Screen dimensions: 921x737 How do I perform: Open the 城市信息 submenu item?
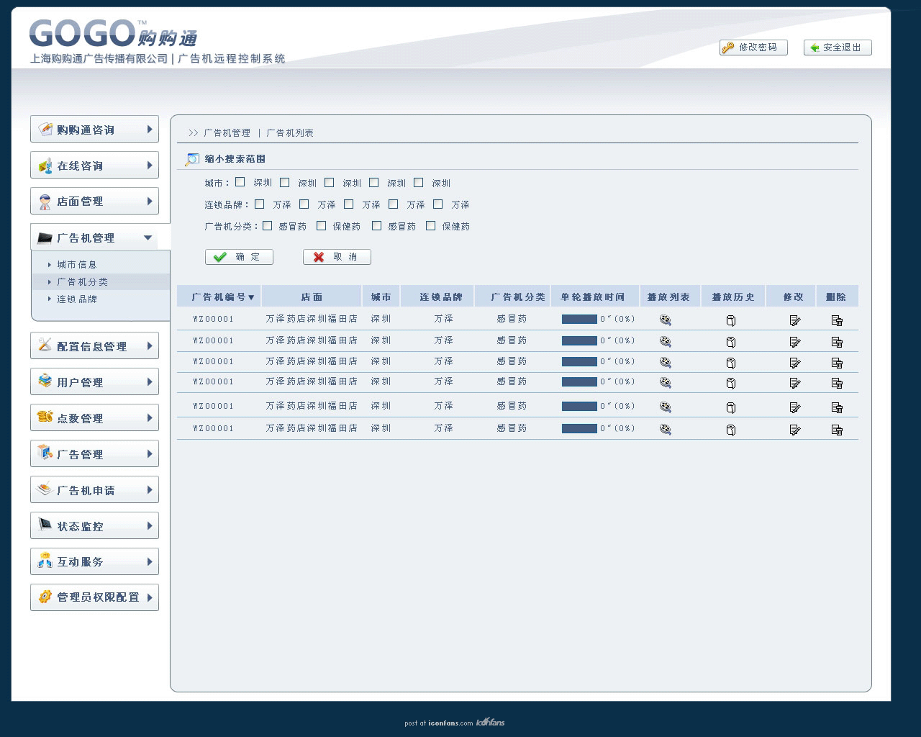tap(77, 265)
